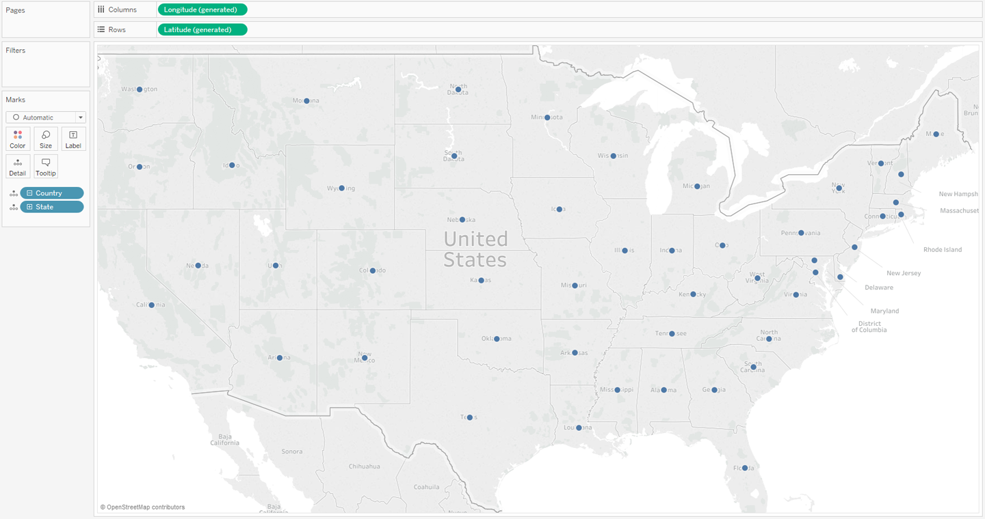This screenshot has height=519, width=985.
Task: Click the Washington map point
Action: (x=140, y=89)
